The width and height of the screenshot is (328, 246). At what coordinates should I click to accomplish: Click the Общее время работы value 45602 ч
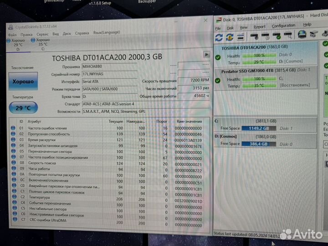(x=194, y=96)
